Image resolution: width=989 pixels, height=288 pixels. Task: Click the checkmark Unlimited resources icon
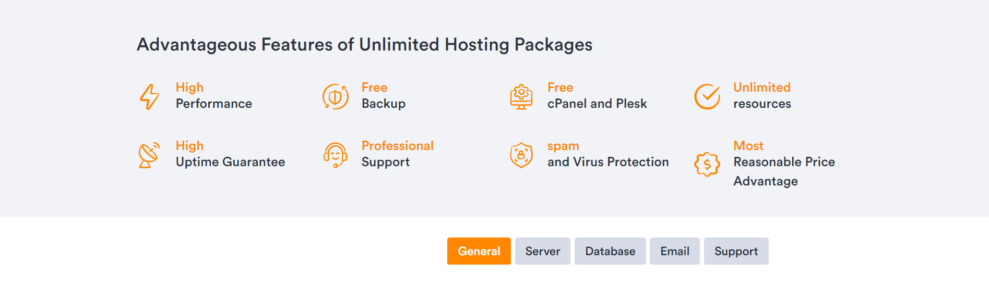point(707,97)
